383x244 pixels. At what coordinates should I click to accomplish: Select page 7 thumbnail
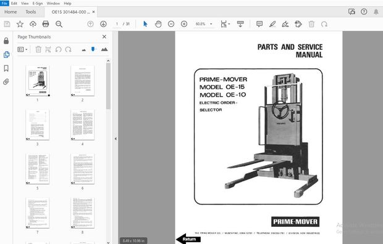coord(38,213)
